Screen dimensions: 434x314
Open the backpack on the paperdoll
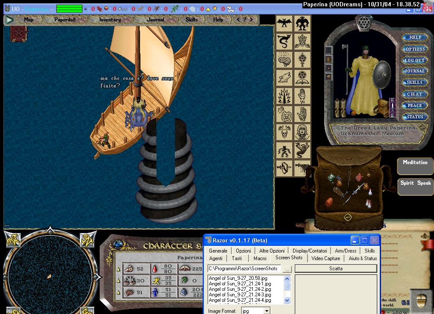(x=383, y=107)
